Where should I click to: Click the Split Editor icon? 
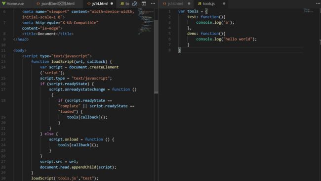tap(144, 3)
